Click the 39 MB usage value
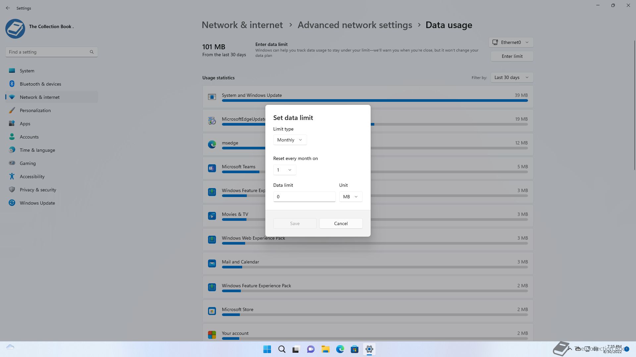Screen dimensions: 636x357 click(521, 95)
